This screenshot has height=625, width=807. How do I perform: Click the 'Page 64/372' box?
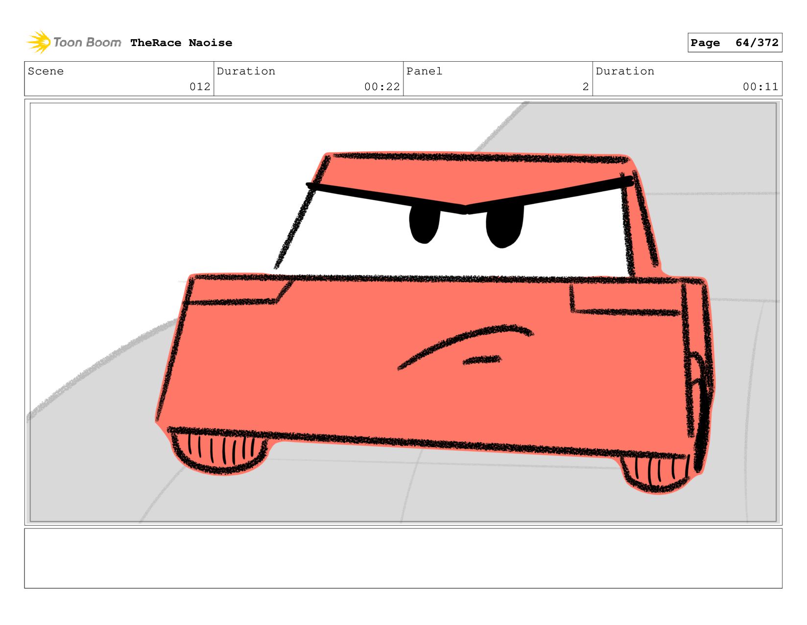[x=735, y=43]
